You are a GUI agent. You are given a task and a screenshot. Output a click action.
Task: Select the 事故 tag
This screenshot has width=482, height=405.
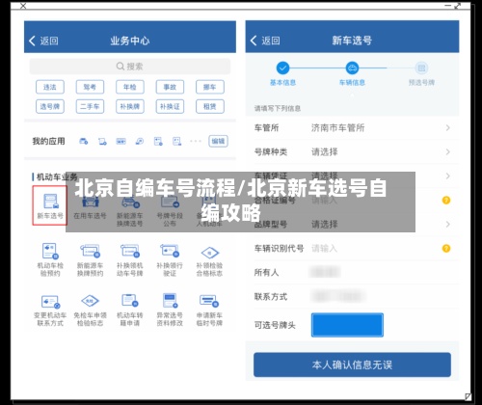[170, 87]
